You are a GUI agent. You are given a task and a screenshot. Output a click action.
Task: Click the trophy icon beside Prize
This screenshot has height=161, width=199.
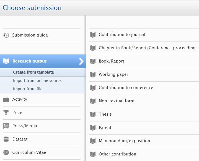coord(6,113)
